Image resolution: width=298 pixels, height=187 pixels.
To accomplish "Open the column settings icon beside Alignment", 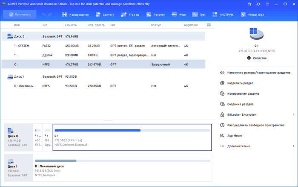I will pos(209,25).
